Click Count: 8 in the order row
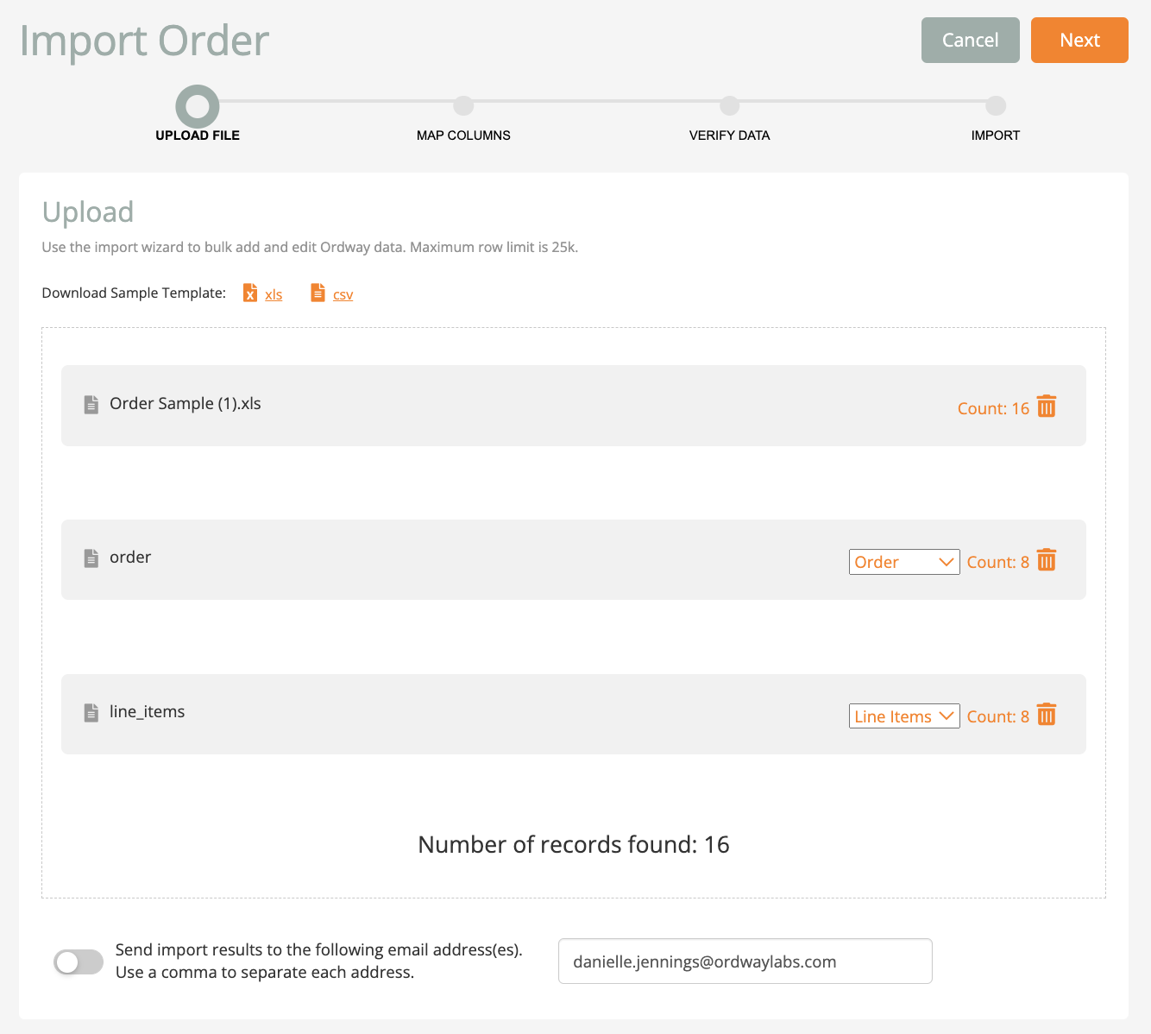1151x1034 pixels. (x=998, y=562)
